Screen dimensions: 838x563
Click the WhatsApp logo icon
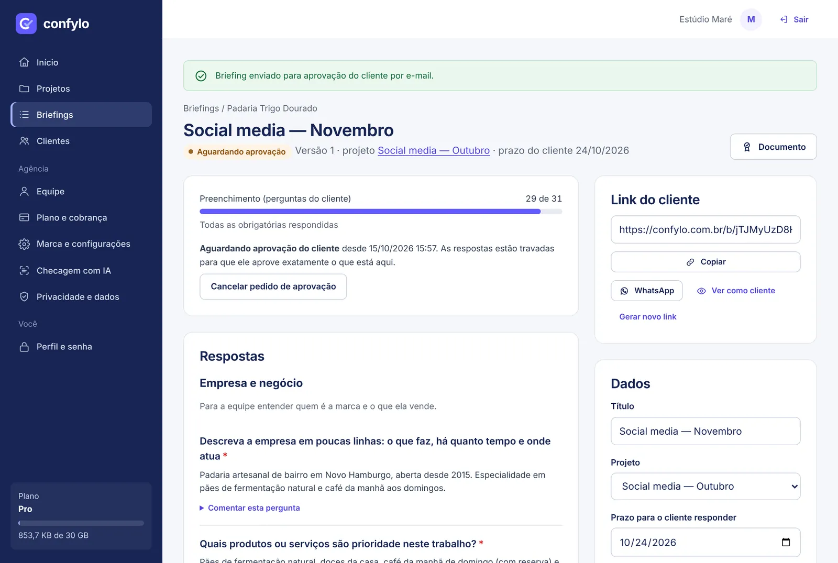point(624,291)
